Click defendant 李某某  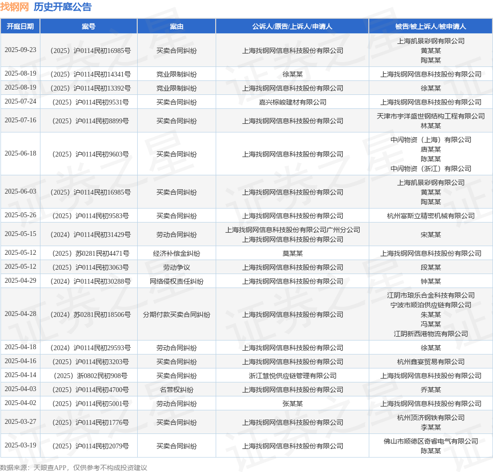coord(431,427)
